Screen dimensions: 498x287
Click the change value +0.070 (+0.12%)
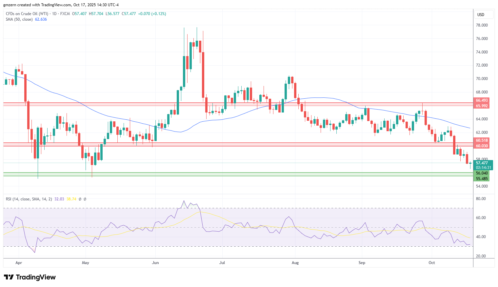tap(152, 14)
